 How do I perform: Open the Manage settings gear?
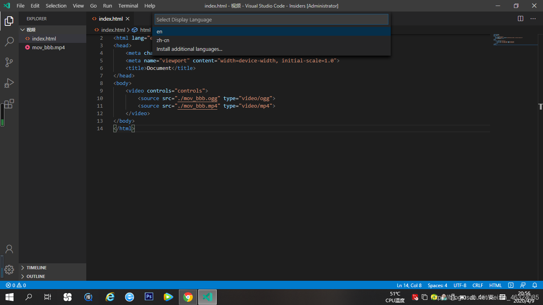(9, 269)
